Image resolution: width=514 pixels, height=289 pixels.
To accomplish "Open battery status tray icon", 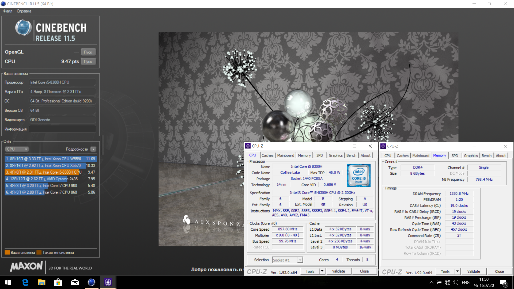I will coord(439,282).
